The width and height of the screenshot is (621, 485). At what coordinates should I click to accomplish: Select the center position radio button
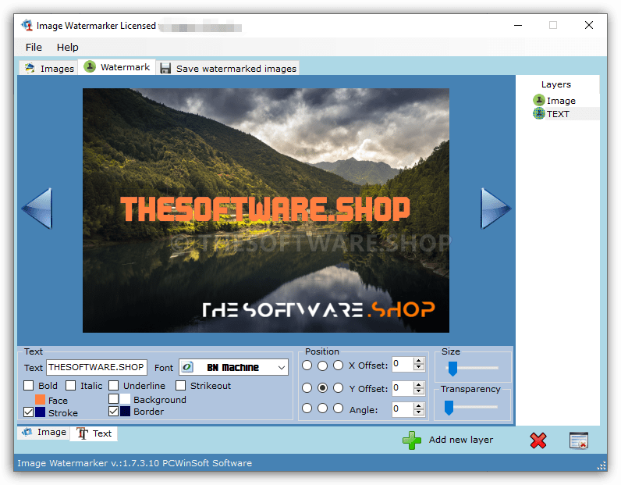click(x=323, y=388)
